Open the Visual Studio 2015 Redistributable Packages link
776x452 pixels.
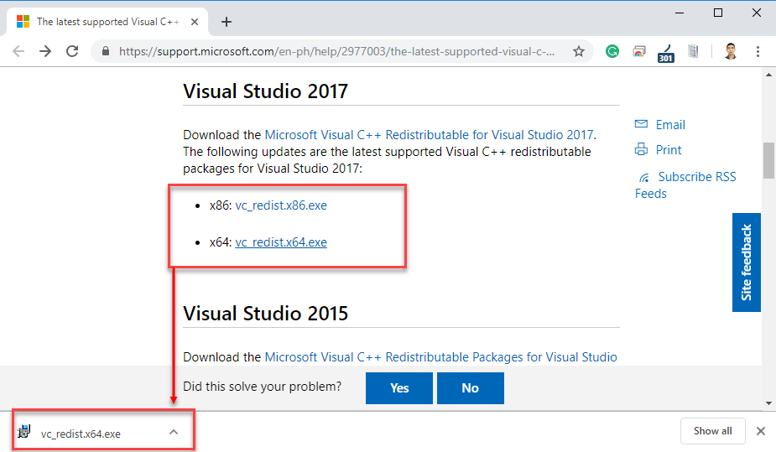[441, 357]
